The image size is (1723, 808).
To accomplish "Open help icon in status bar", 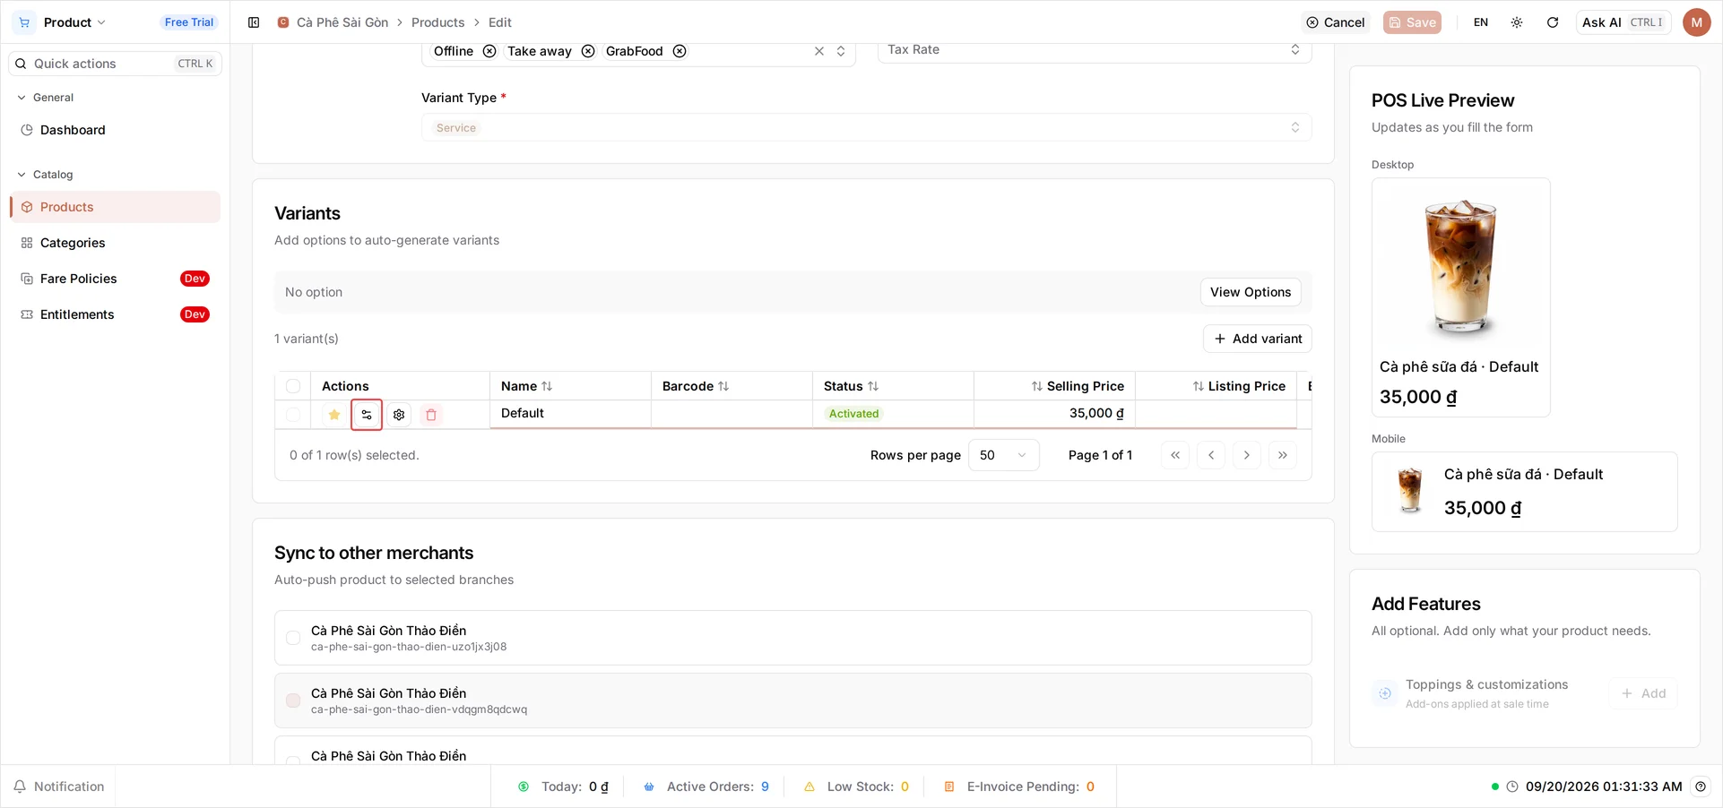I will click(1701, 787).
